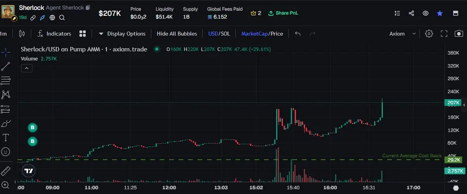Open the Sherlock token avatar image

click(8, 11)
